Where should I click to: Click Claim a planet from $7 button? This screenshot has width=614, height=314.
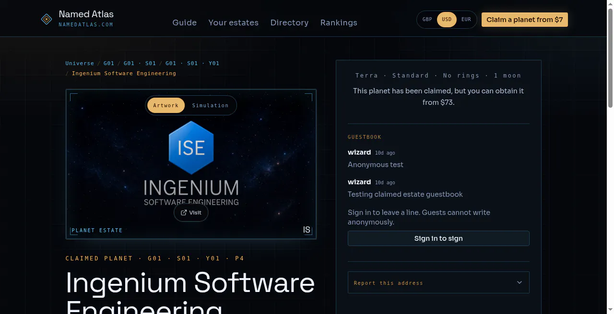click(525, 20)
